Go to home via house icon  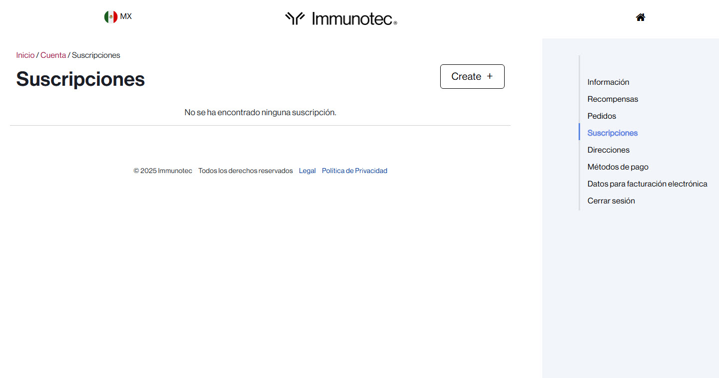click(x=641, y=17)
